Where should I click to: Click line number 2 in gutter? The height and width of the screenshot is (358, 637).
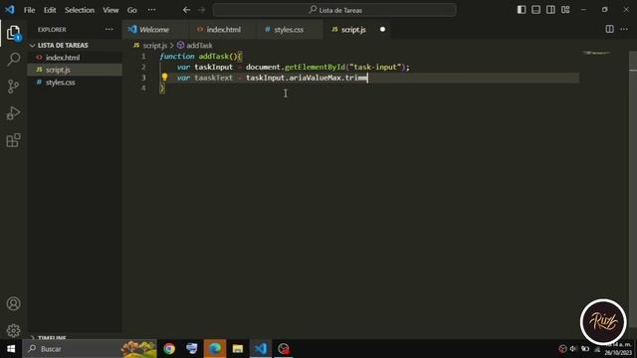[x=143, y=67]
